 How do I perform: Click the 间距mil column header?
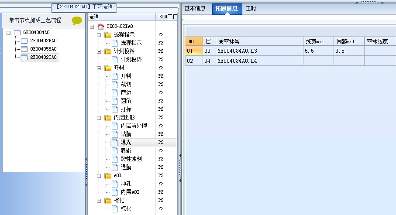349,41
